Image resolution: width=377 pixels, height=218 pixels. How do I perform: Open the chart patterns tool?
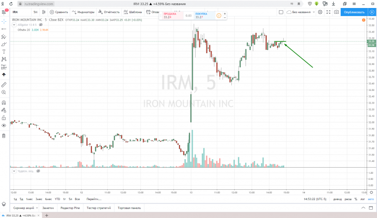coord(4,59)
